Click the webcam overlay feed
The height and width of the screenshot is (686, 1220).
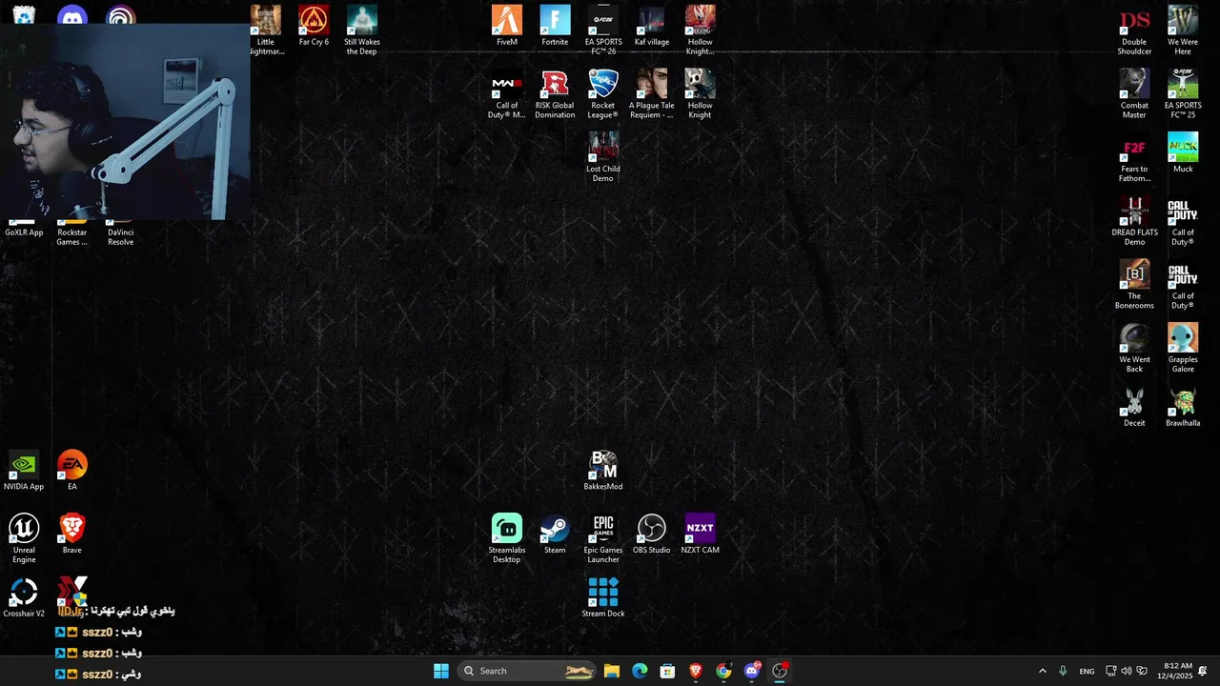click(x=125, y=122)
